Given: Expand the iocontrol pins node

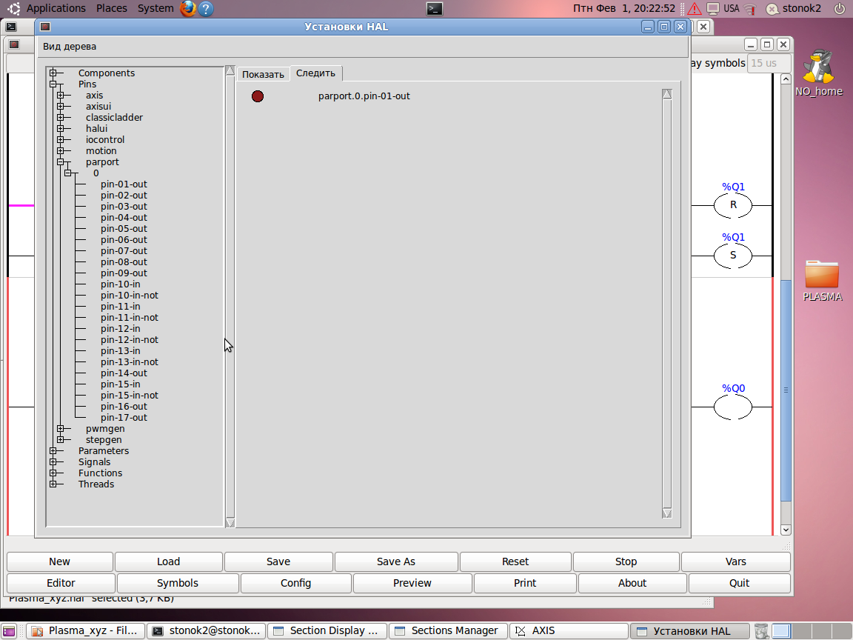Looking at the screenshot, I should click(61, 140).
